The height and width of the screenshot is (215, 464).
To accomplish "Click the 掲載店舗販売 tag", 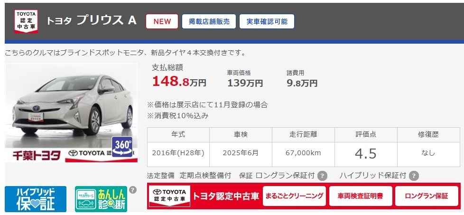I will pyautogui.click(x=209, y=21).
